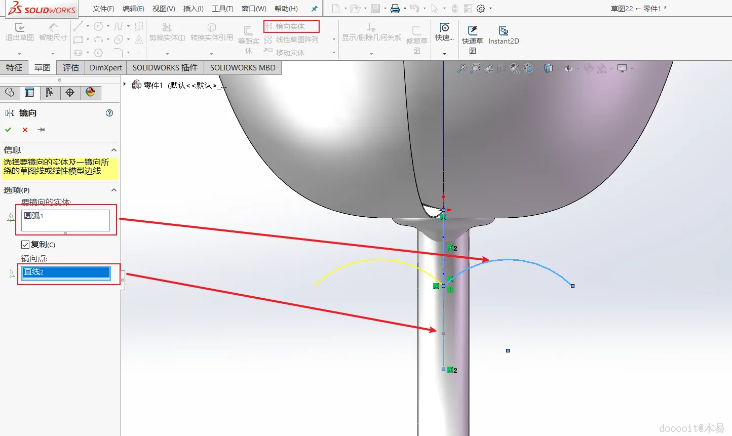The height and width of the screenshot is (436, 732).
Task: Switch to the 特征 tab
Action: (14, 67)
